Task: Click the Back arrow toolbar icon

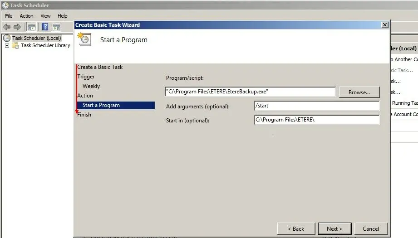Action: 7,27
